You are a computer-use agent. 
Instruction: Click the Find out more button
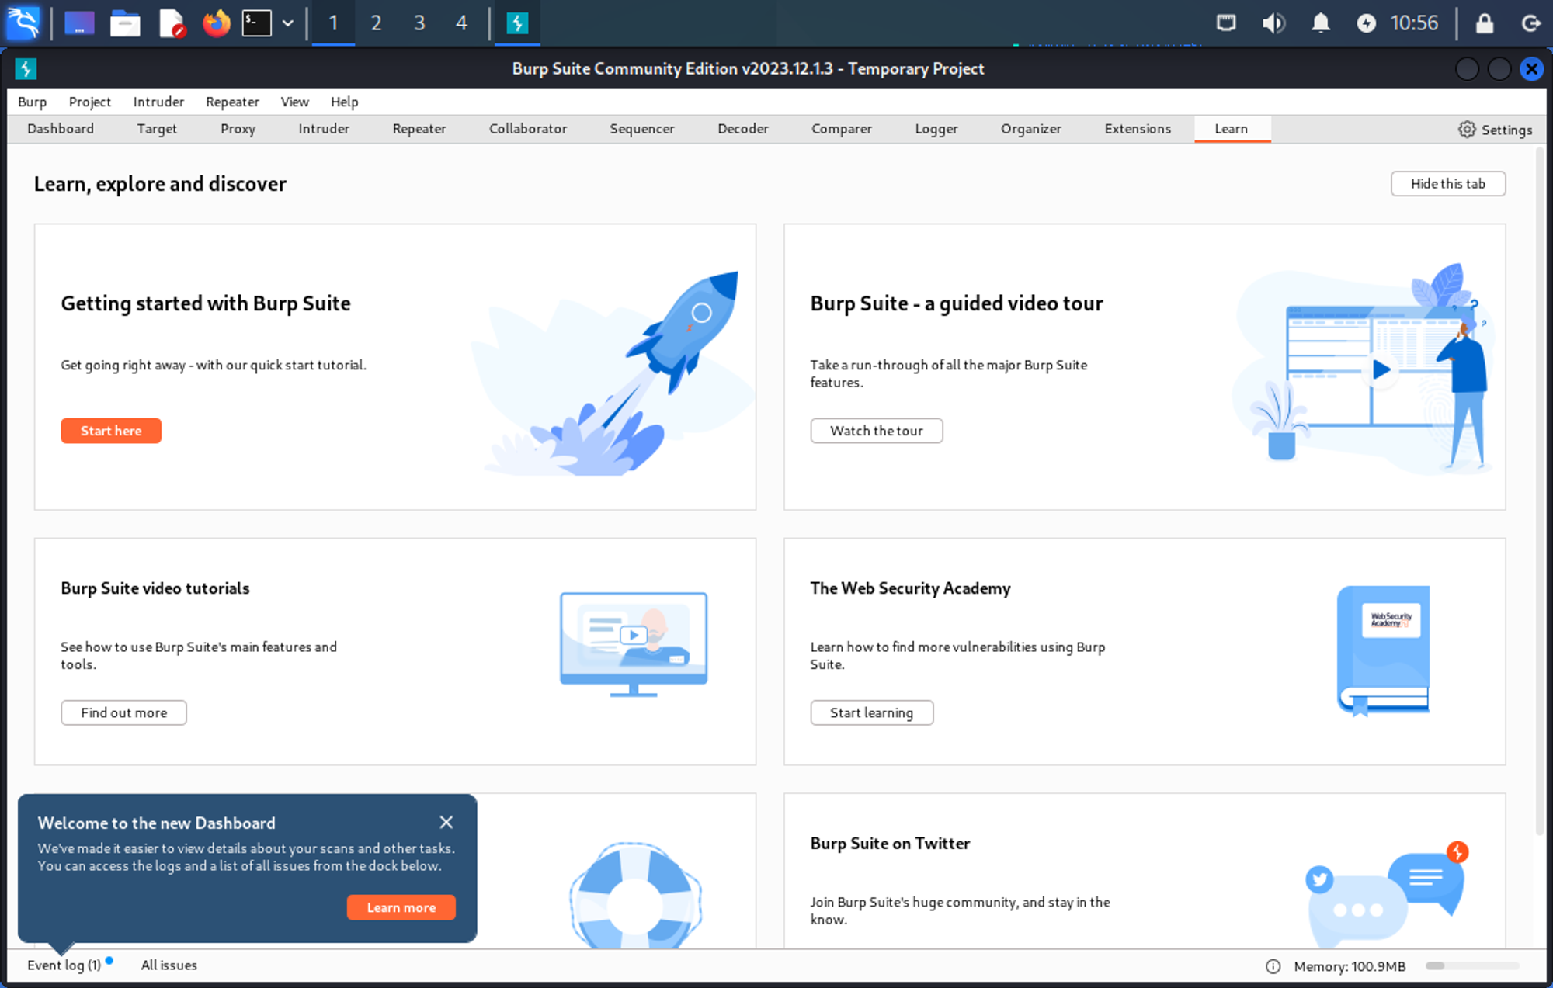(x=124, y=712)
